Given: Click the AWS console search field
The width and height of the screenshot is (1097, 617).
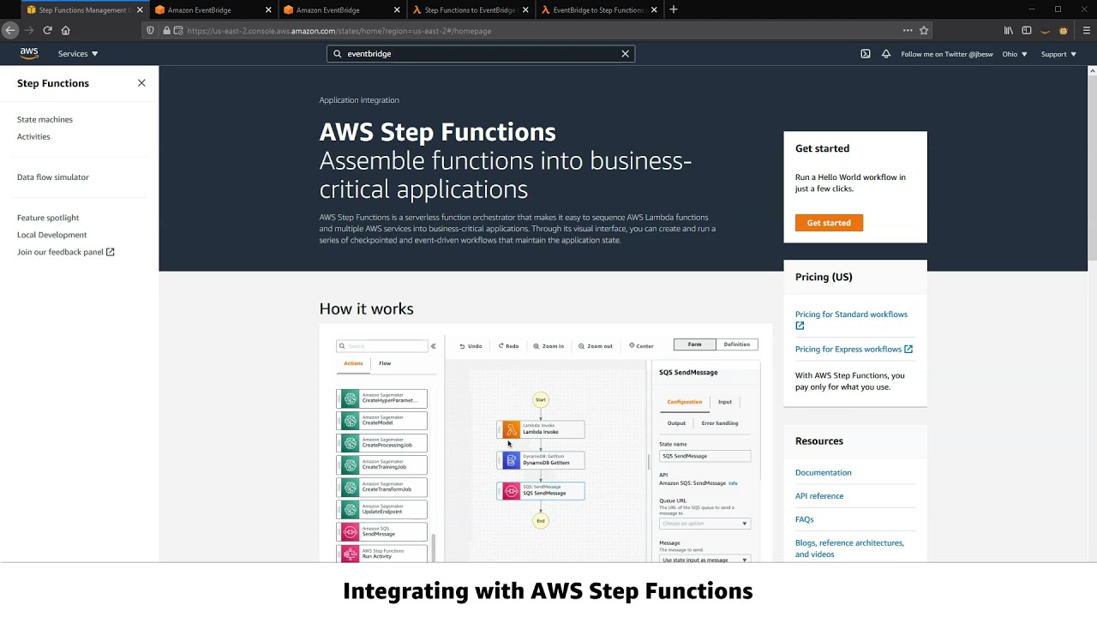Looking at the screenshot, I should coord(481,54).
